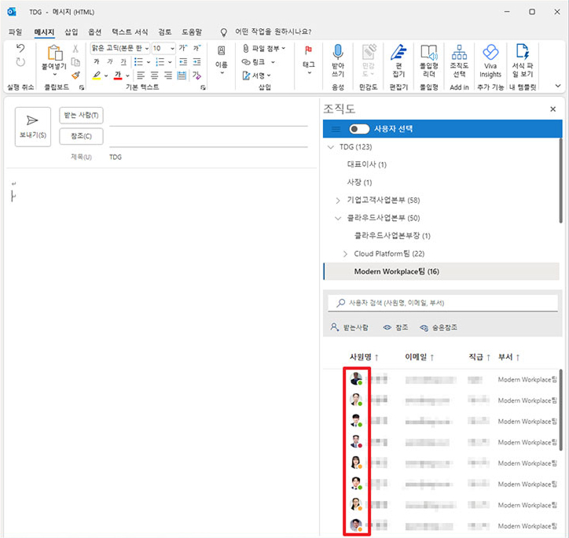Viewport: 569px width, 538px height.
Task: Start dictation with 받아쓰기 microphone
Action: coord(338,52)
